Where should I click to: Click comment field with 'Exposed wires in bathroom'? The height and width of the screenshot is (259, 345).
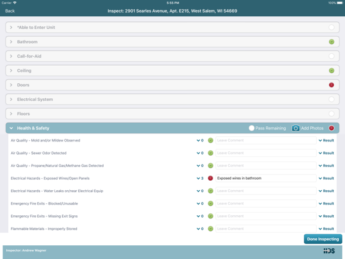point(266,178)
